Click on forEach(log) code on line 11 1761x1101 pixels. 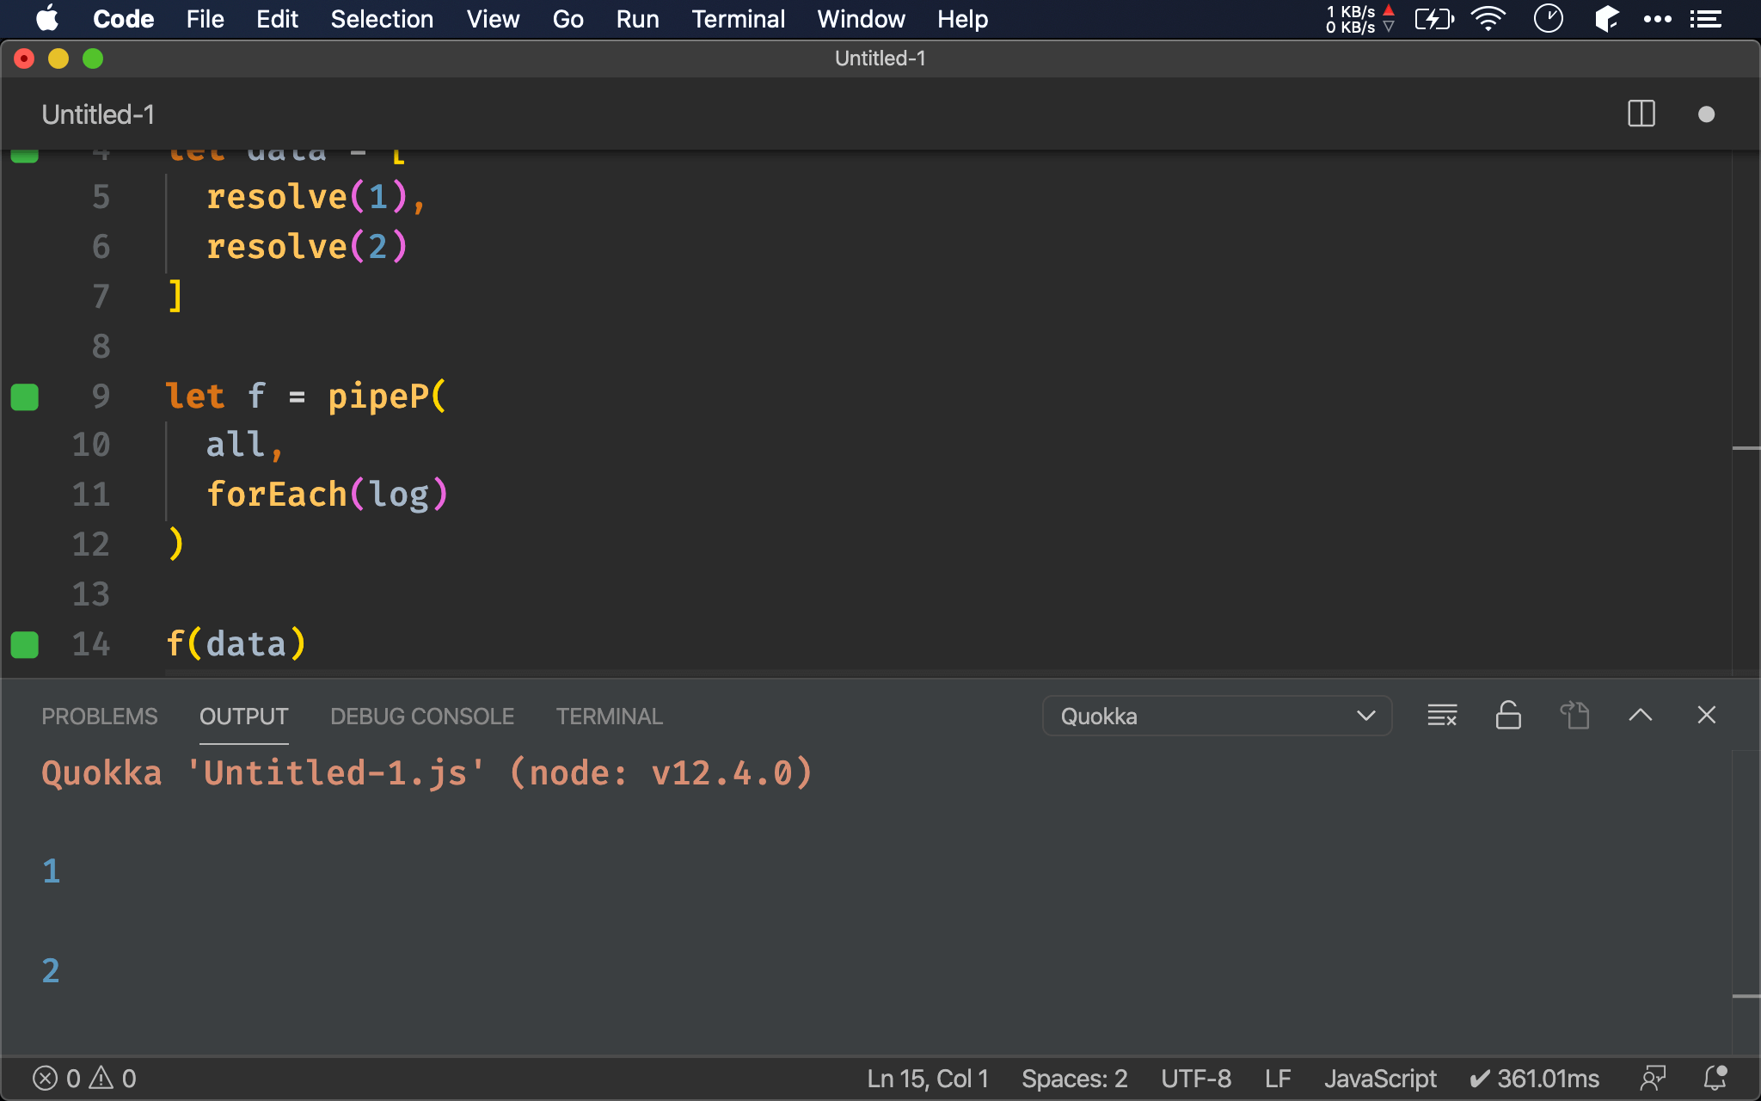tap(328, 495)
